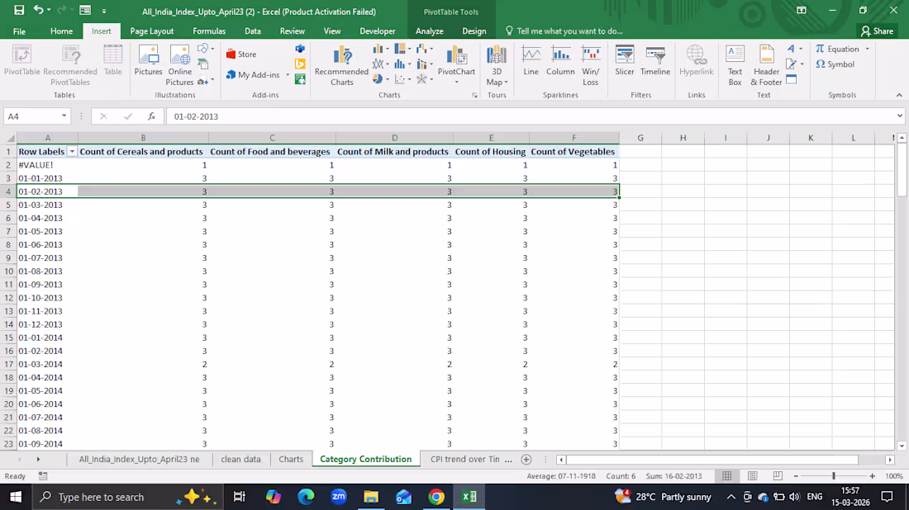Image resolution: width=909 pixels, height=510 pixels.
Task: Open Online Pictures search
Action: tap(179, 65)
